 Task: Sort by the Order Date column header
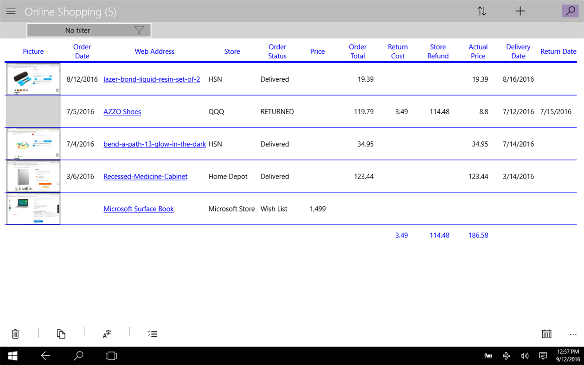click(82, 51)
